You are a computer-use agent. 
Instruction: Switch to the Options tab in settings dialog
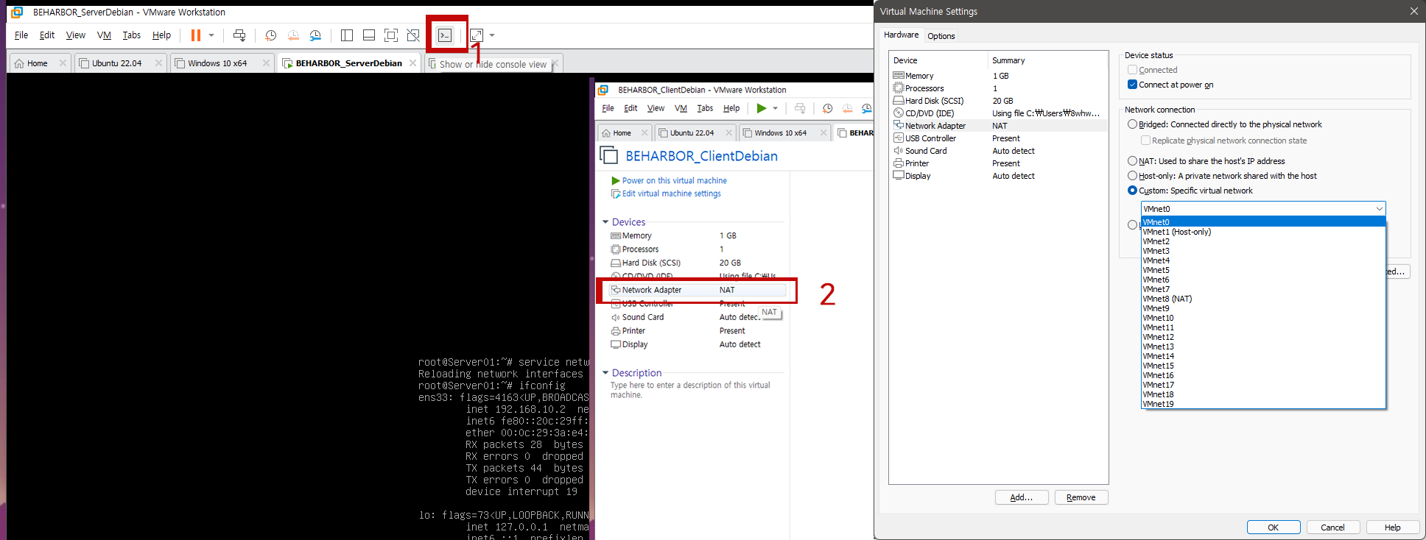(941, 36)
